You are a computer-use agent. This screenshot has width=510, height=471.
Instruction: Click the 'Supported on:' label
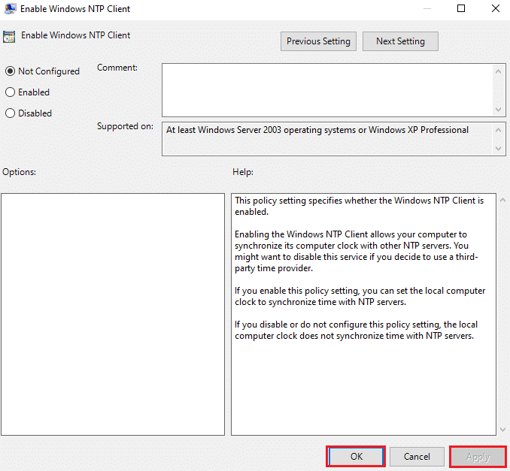(125, 126)
